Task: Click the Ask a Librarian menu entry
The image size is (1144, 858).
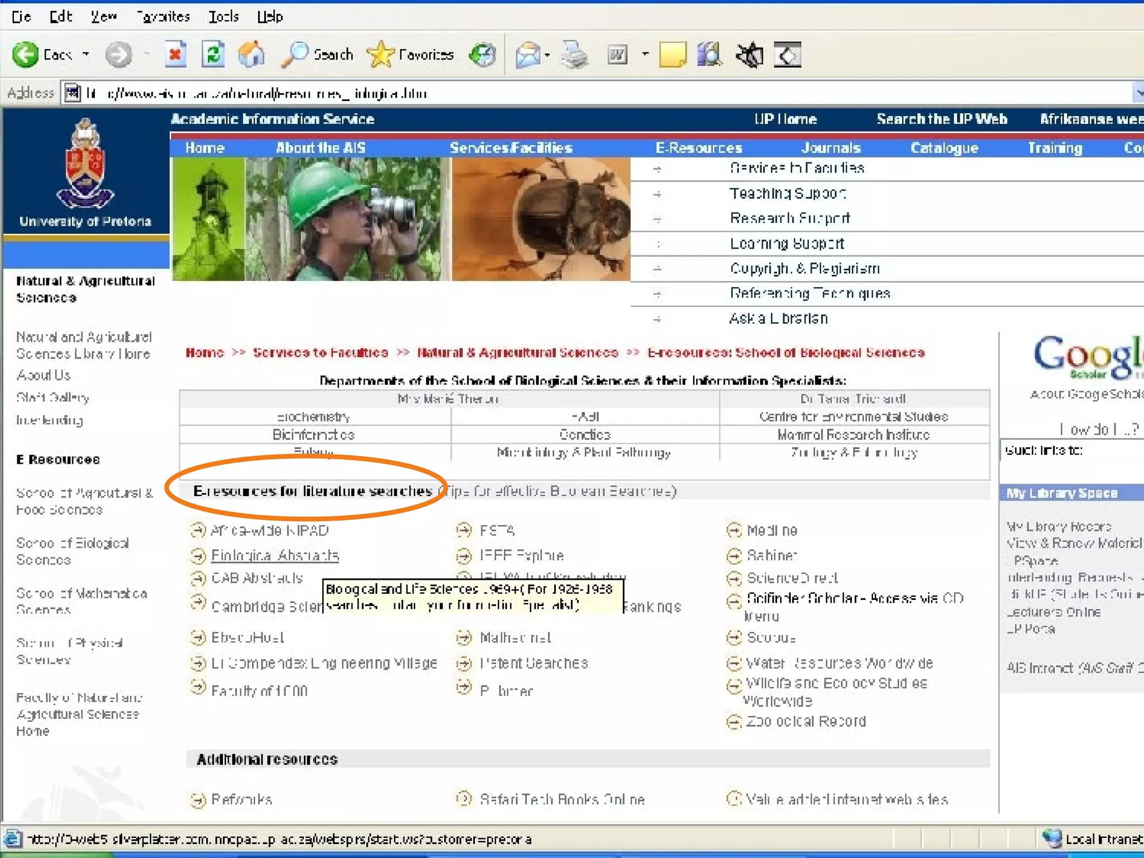Action: tap(778, 318)
